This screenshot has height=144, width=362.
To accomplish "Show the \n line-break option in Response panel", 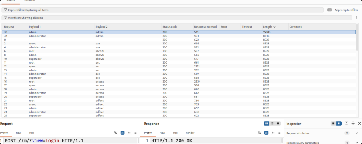I will coord(273,133).
